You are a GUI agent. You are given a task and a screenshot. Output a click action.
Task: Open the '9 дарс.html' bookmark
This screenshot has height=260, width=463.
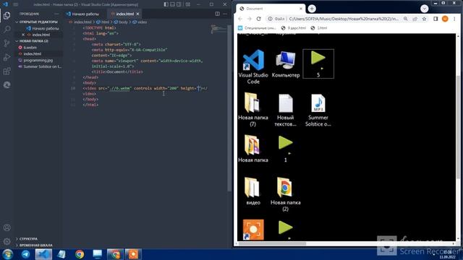point(294,28)
